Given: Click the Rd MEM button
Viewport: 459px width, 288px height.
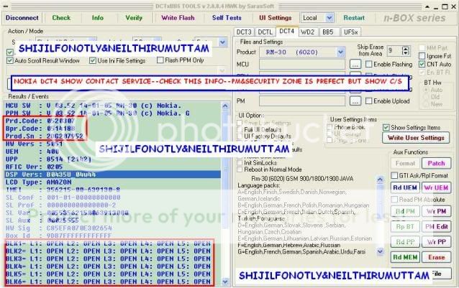Looking at the screenshot, I should 405,257.
